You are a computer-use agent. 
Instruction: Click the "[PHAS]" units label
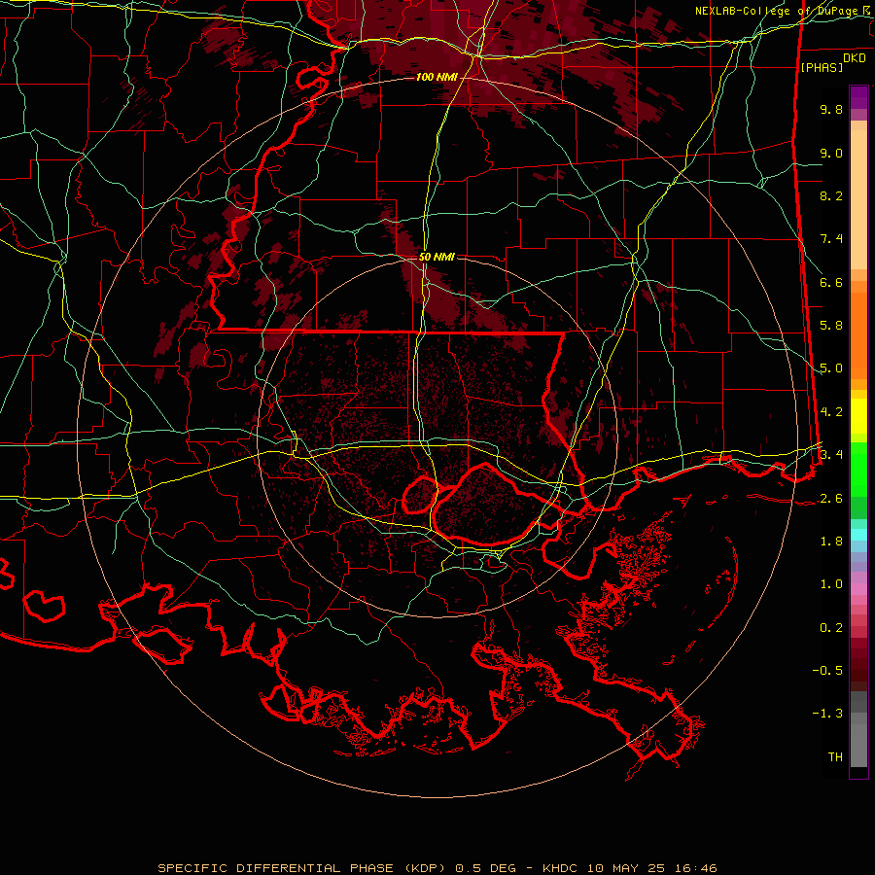[822, 67]
